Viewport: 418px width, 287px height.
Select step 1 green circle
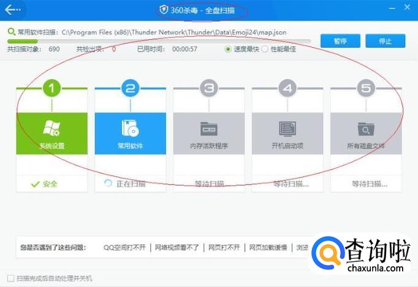pyautogui.click(x=51, y=88)
